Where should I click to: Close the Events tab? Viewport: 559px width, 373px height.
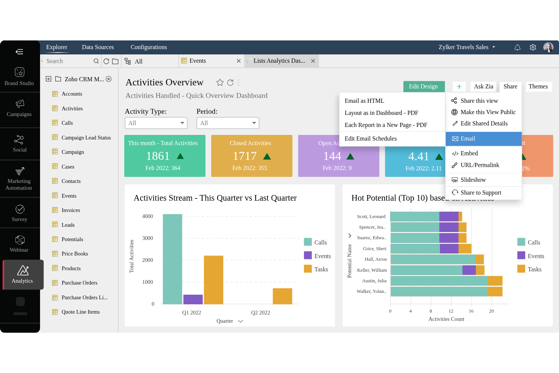point(239,61)
